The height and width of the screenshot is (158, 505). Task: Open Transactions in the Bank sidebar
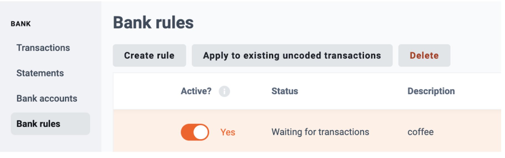43,48
